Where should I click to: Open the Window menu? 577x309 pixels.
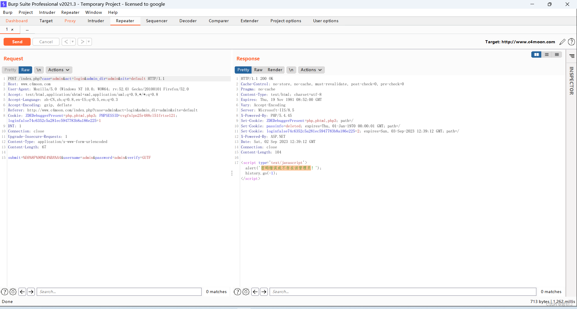pyautogui.click(x=94, y=12)
